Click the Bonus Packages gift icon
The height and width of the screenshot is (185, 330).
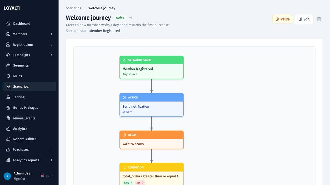click(8, 107)
